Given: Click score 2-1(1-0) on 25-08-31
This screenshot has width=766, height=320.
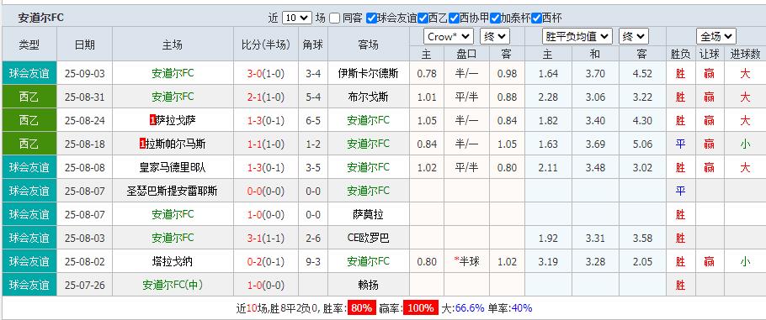Looking at the screenshot, I should [266, 97].
